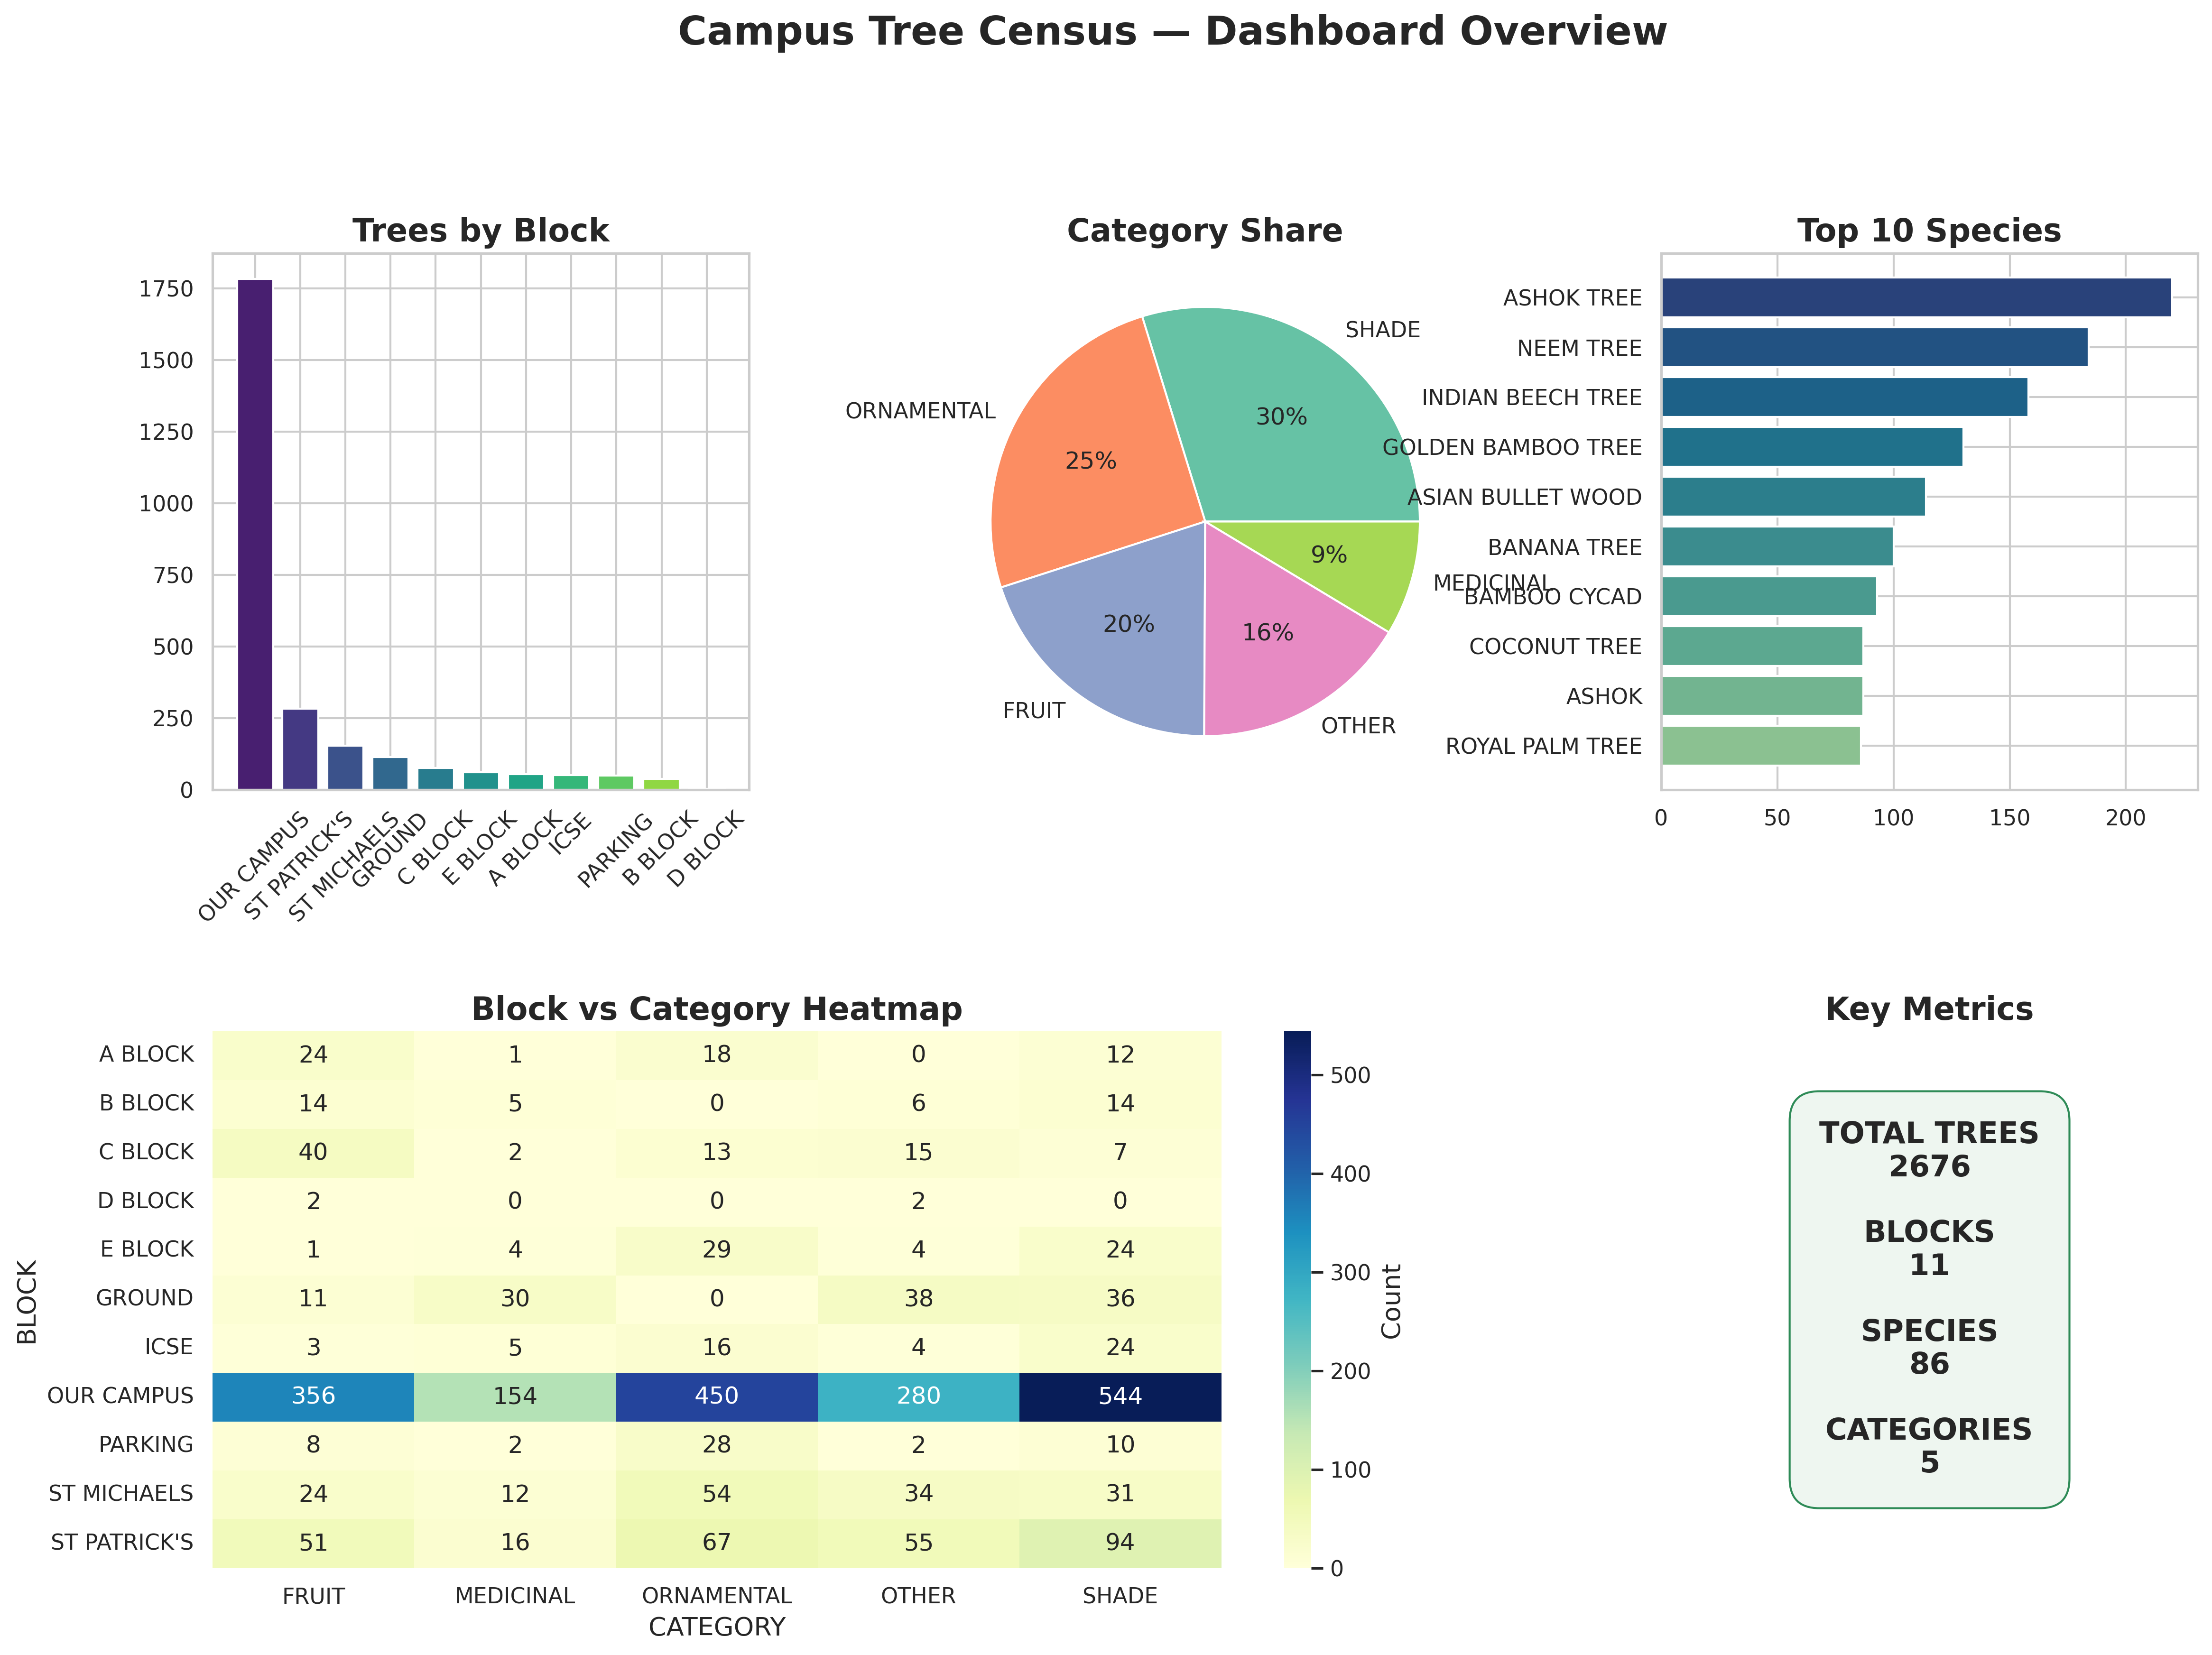This screenshot has height=1655, width=2212.
Task: Click the GROUND bar in Trees by Block
Action: pyautogui.click(x=390, y=774)
